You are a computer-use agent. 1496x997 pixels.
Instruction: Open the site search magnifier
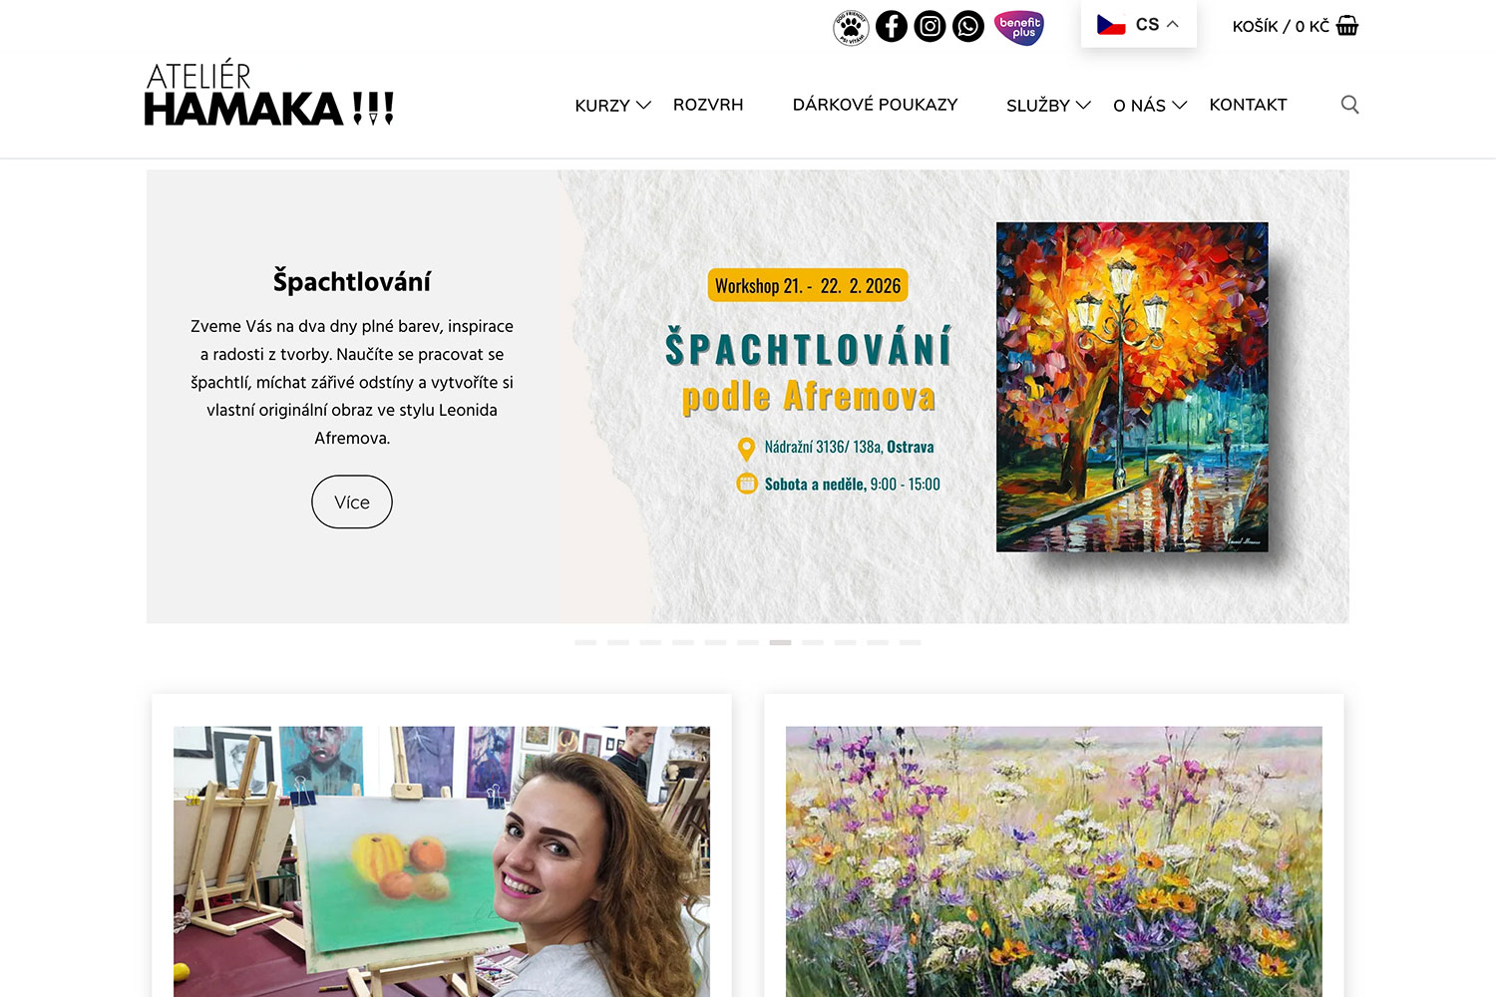click(x=1349, y=105)
